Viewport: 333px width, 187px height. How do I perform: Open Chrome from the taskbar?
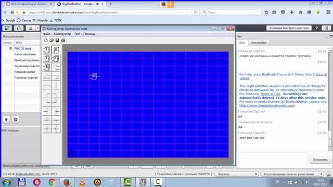pos(52,182)
